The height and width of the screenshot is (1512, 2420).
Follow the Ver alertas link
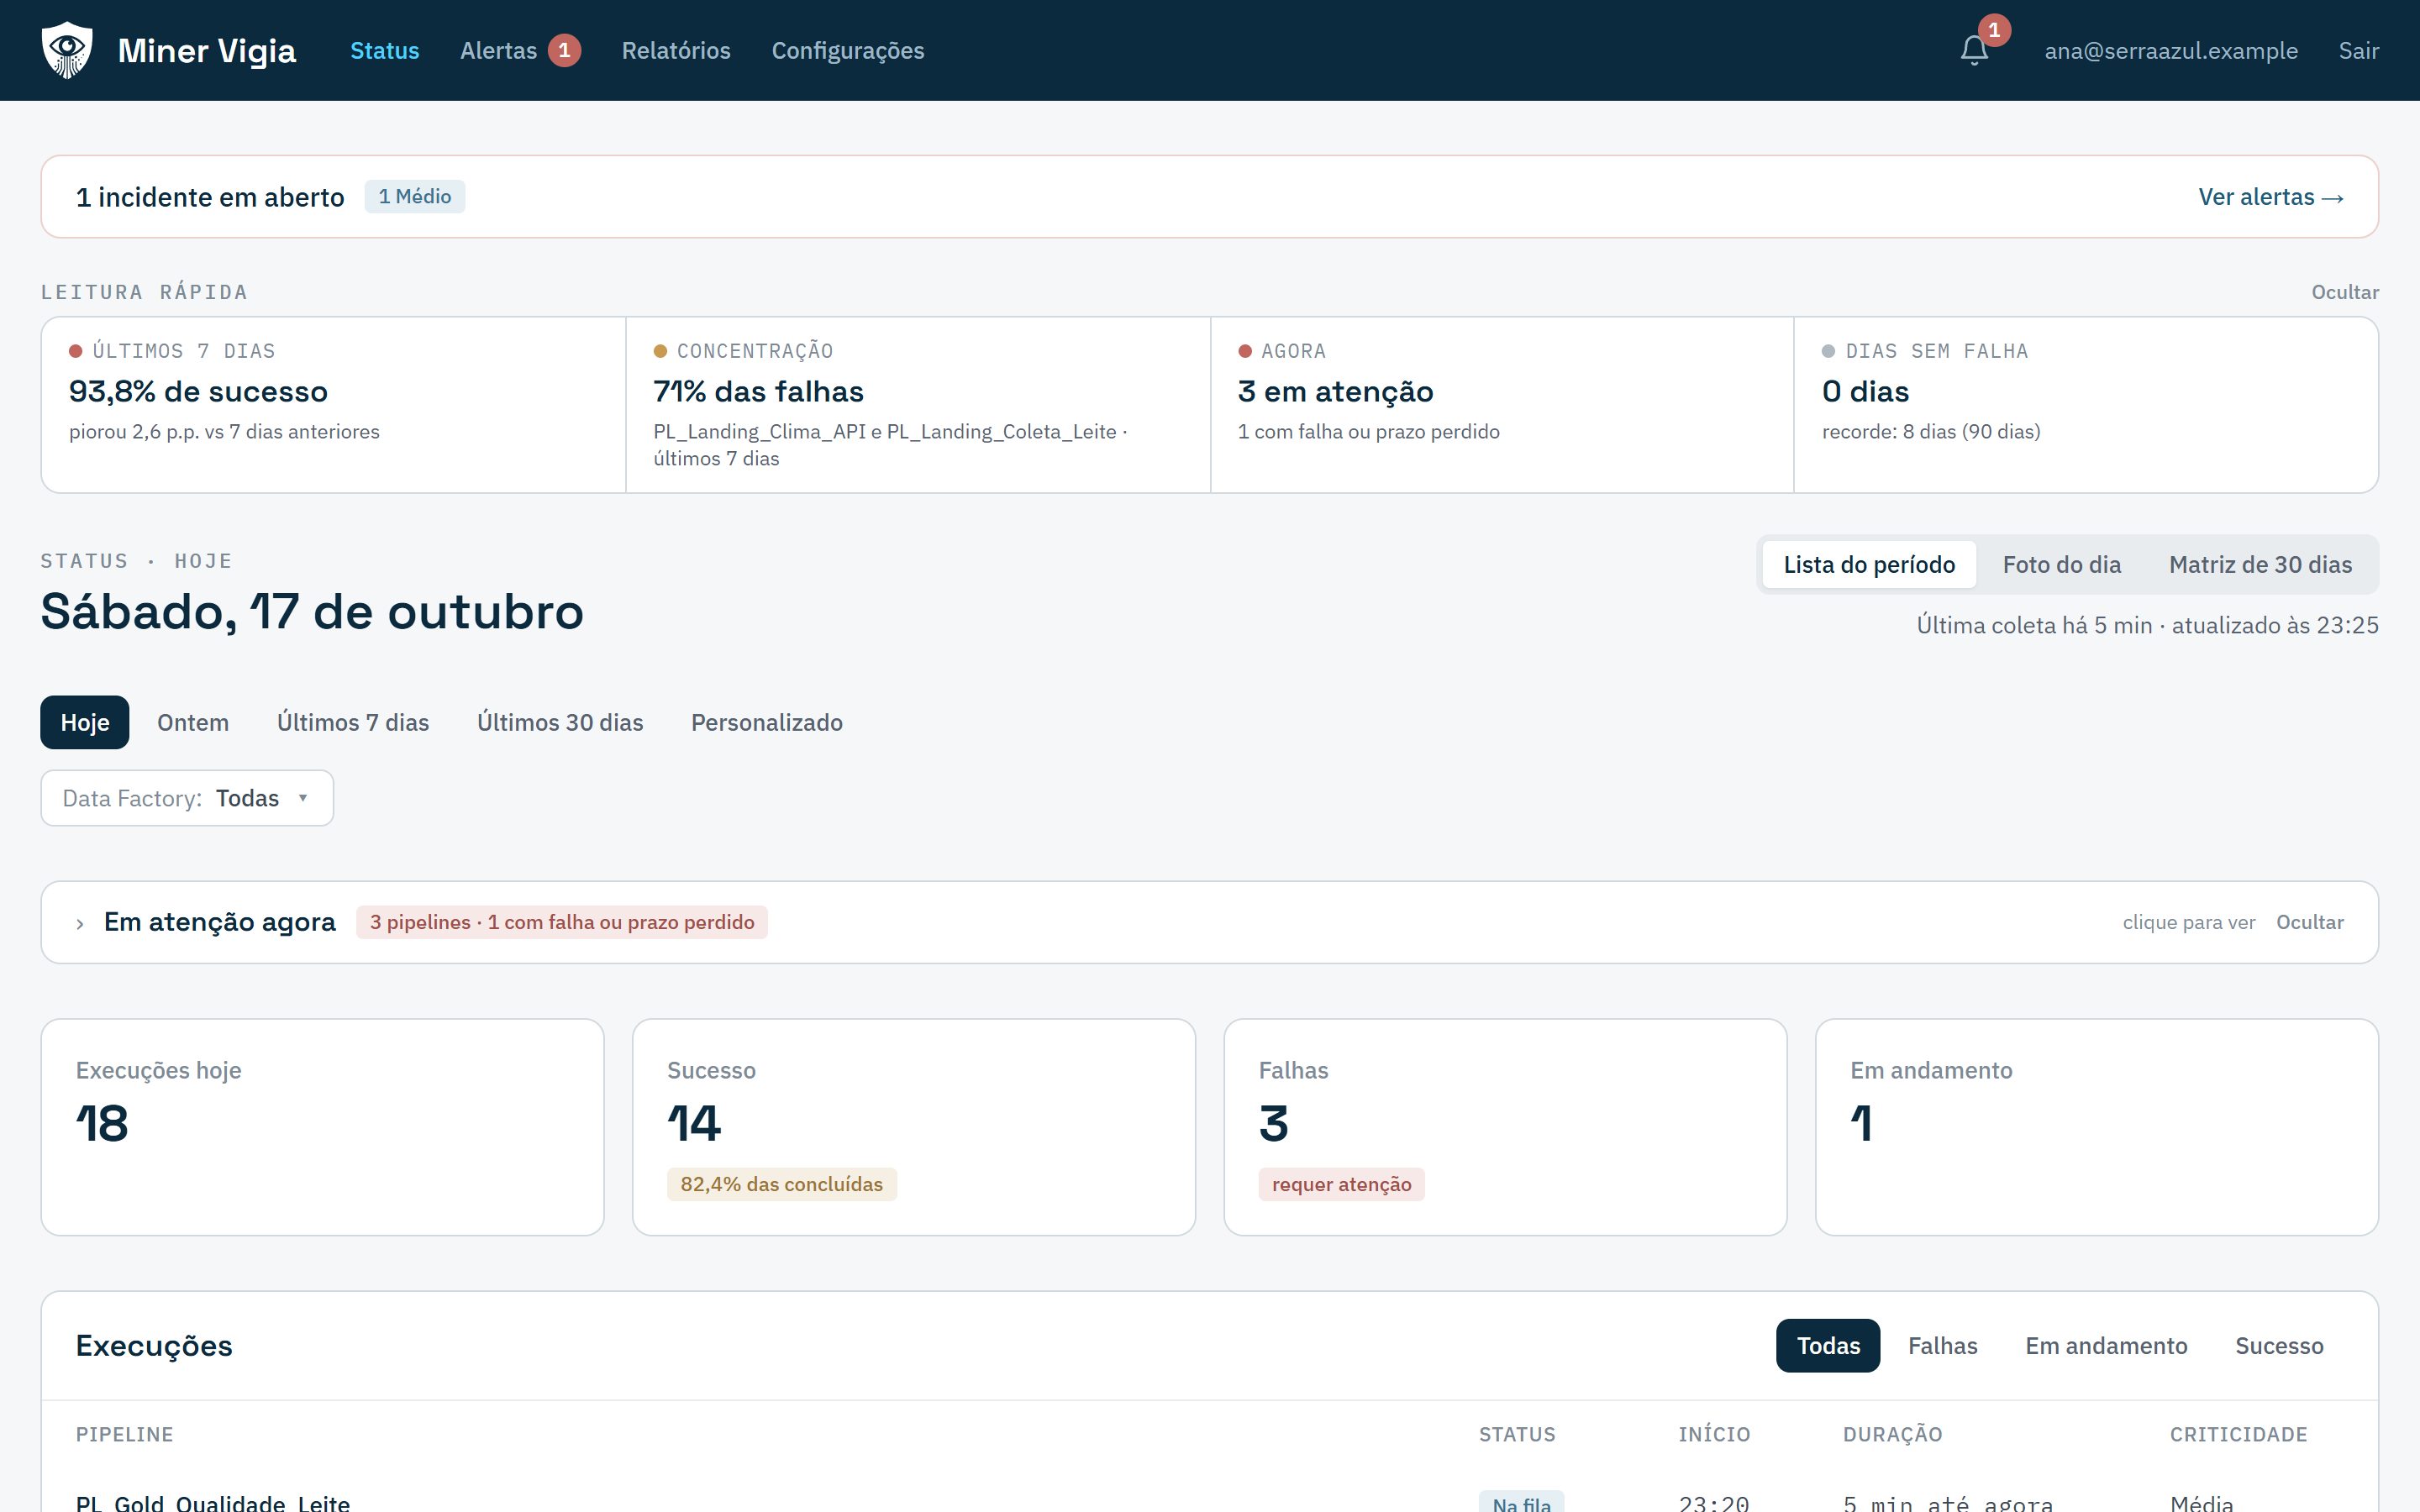coord(2270,197)
